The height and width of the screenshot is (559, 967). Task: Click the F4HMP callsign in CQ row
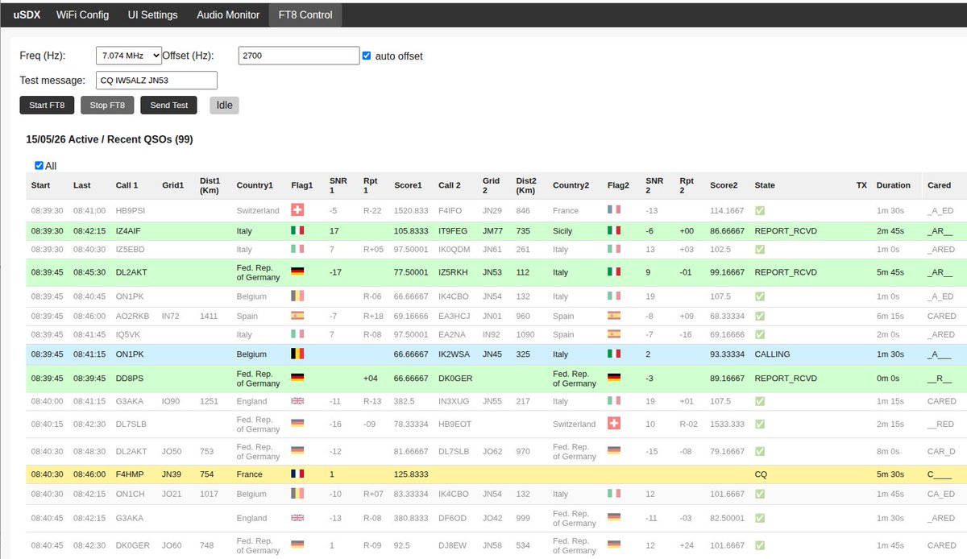pyautogui.click(x=130, y=474)
